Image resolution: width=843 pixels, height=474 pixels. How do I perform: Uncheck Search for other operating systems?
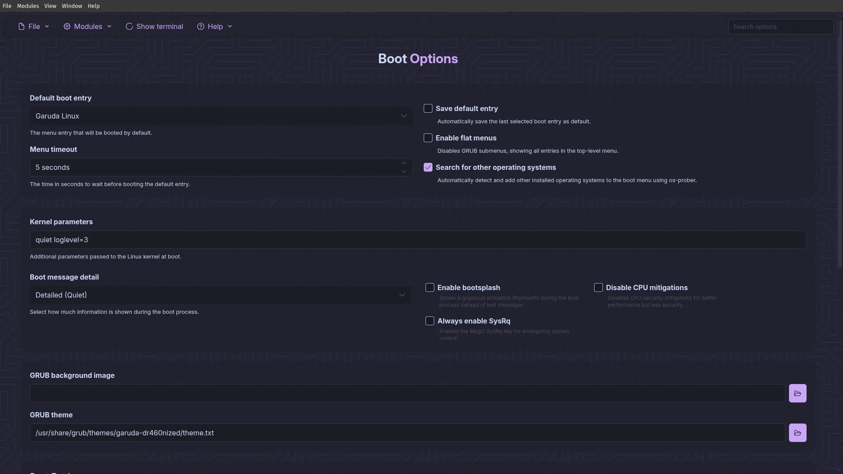click(428, 167)
